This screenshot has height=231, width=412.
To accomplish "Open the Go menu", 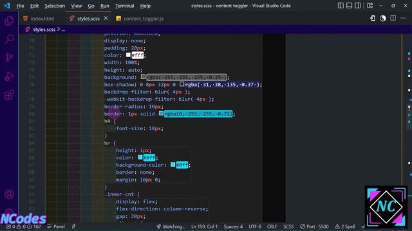I will 91,6.
